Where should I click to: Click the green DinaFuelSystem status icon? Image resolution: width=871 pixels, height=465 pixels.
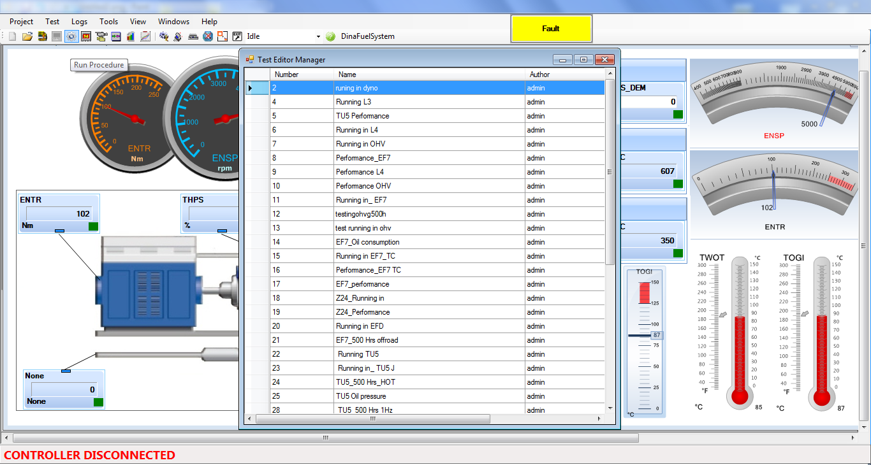pos(330,36)
